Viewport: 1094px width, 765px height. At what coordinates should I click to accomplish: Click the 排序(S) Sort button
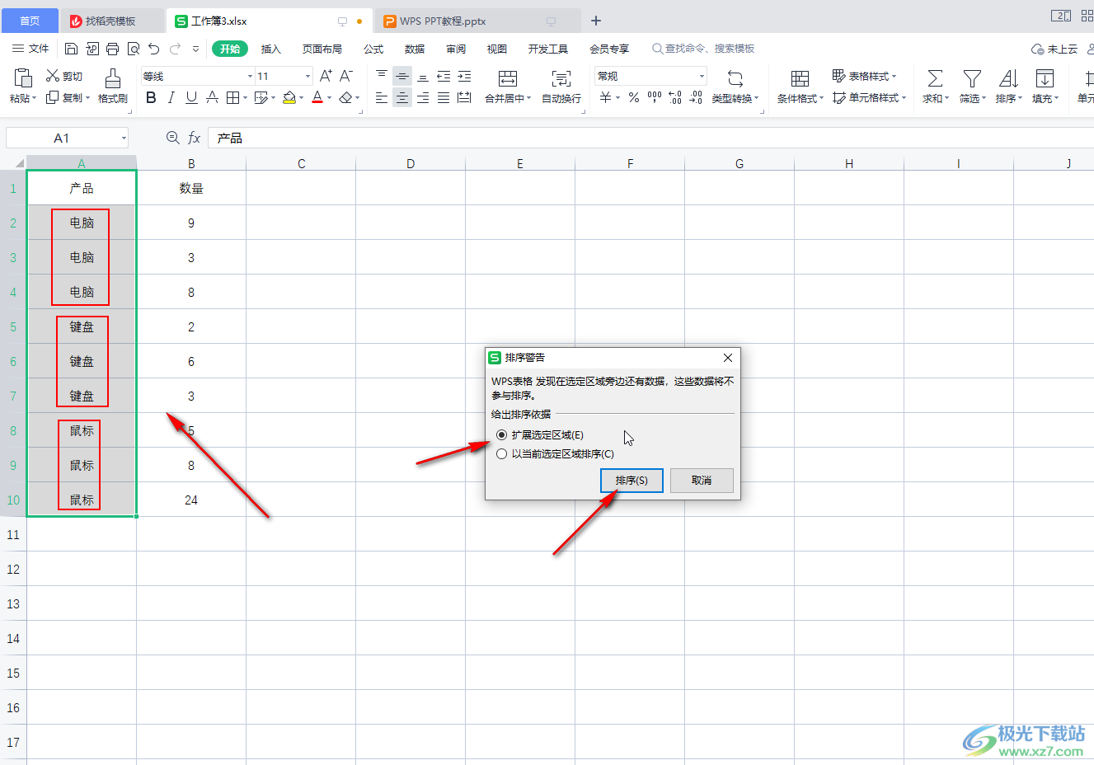pyautogui.click(x=632, y=480)
